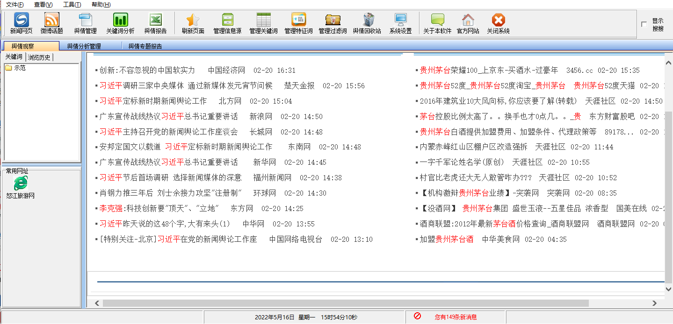Open headline 创新:不容忽视的中国软实力
The width and height of the screenshot is (673, 324).
tap(147, 70)
